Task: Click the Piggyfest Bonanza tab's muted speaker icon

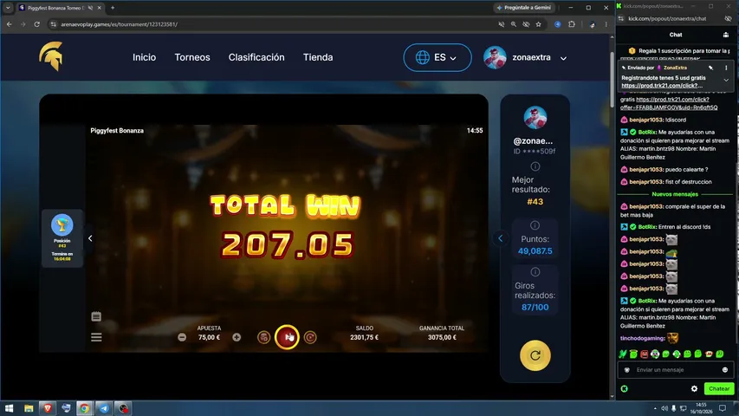Action: (90, 8)
